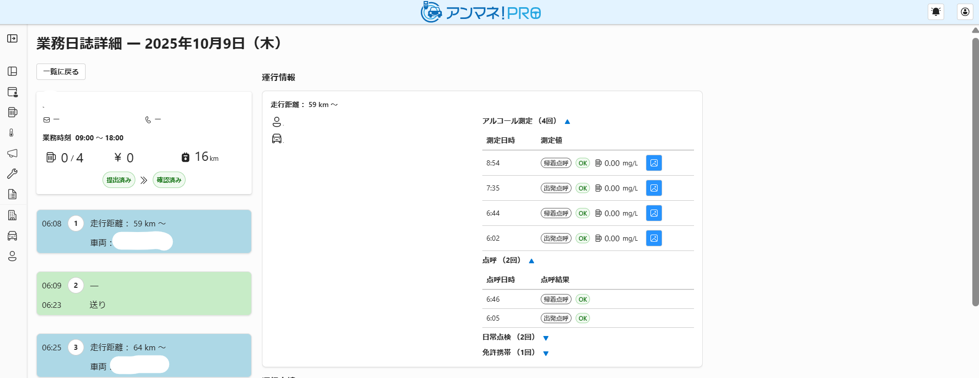Screen dimensions: 979x378
Task: Open the beer mug alcohol check sidebar icon
Action: (x=12, y=112)
